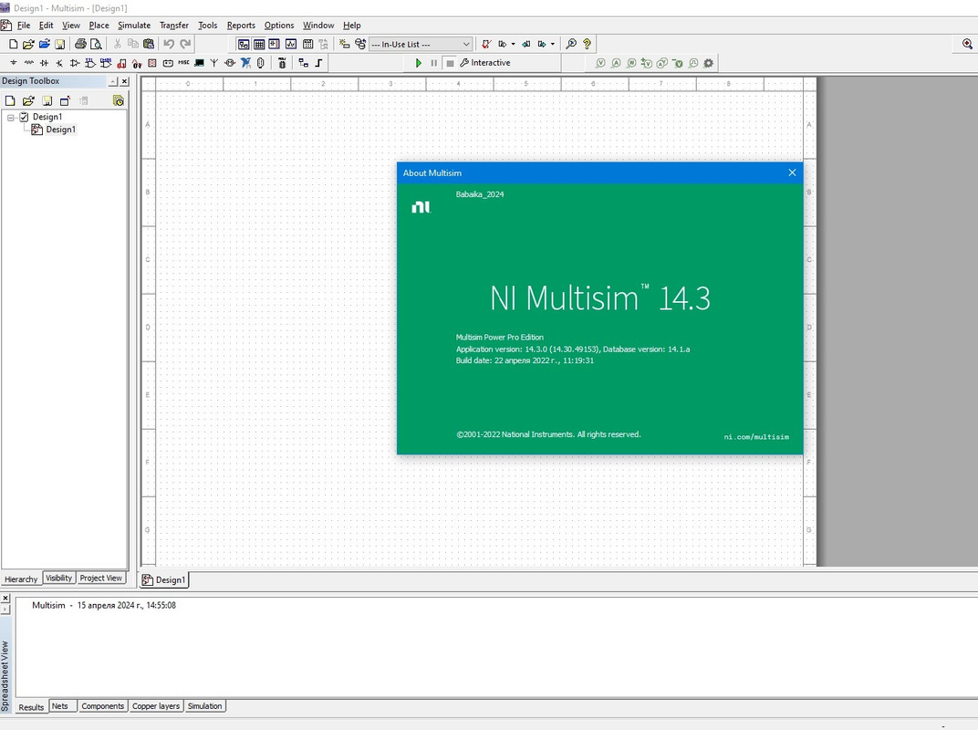Place a bus with step-line icon
Viewport: 978px width, 730px height.
point(318,63)
